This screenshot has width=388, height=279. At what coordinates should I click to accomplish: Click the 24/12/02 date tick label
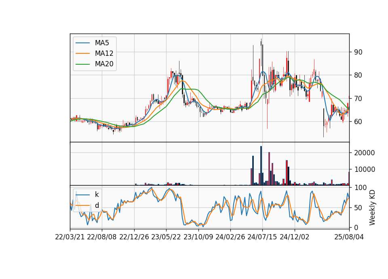(295, 237)
